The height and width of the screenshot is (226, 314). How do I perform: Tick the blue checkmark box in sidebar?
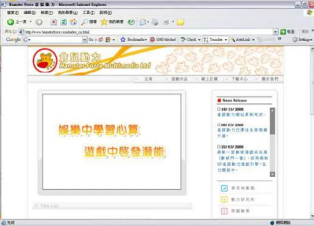[x=224, y=188]
